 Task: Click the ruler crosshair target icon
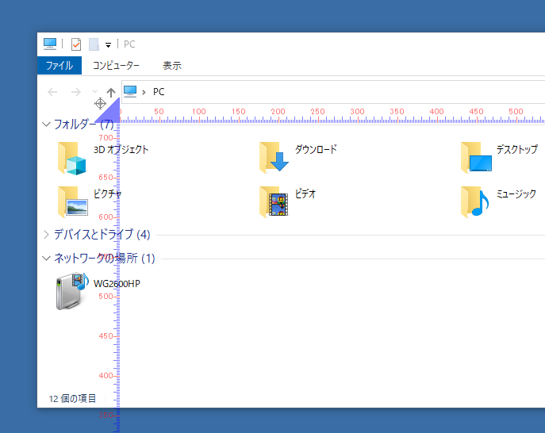(101, 104)
